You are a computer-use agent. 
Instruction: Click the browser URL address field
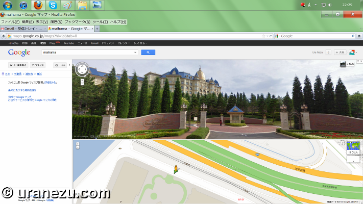pyautogui.click(x=137, y=36)
